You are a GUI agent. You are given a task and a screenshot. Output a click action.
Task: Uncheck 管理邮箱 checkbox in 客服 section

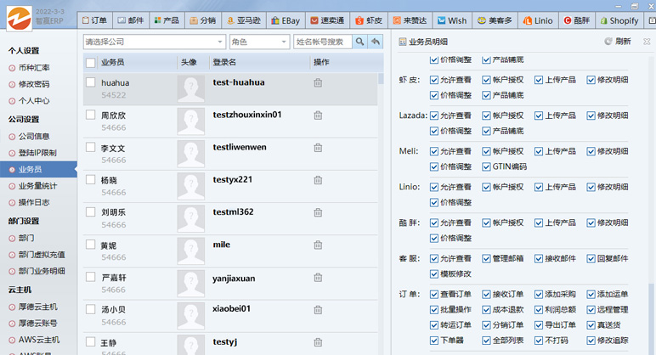coord(486,258)
